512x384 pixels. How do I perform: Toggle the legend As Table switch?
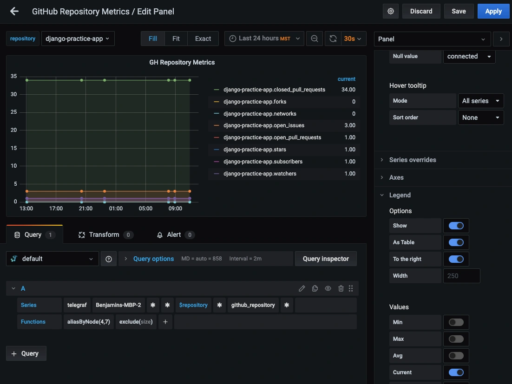pyautogui.click(x=456, y=242)
